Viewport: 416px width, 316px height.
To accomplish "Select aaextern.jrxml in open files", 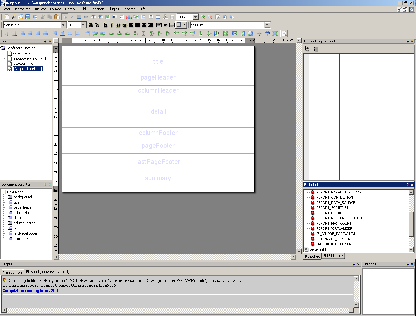I will (25, 64).
